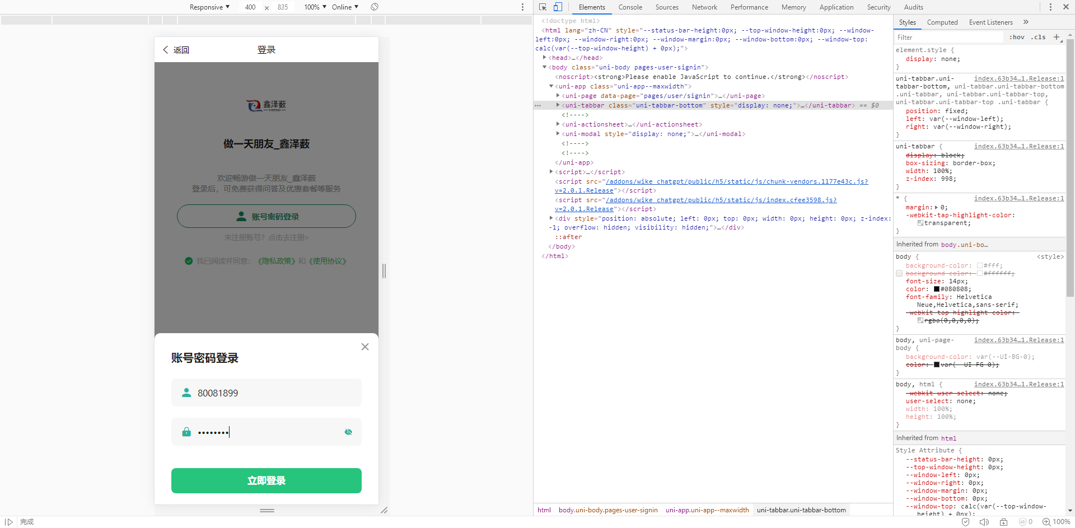The width and height of the screenshot is (1075, 528).
Task: Click the speaker icon in the status bar
Action: [x=984, y=522]
